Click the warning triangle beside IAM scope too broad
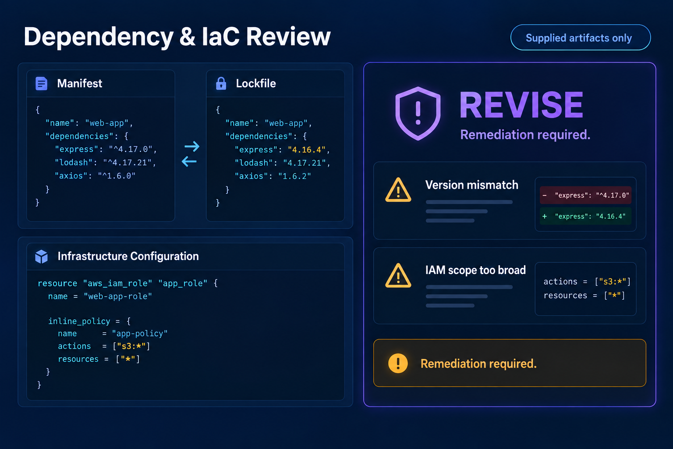This screenshot has height=449, width=673. (x=398, y=275)
